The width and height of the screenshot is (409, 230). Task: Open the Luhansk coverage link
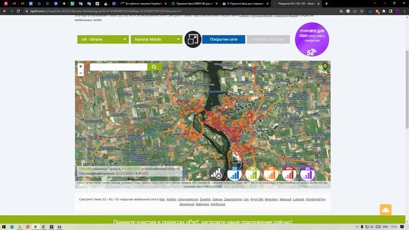tap(298, 199)
